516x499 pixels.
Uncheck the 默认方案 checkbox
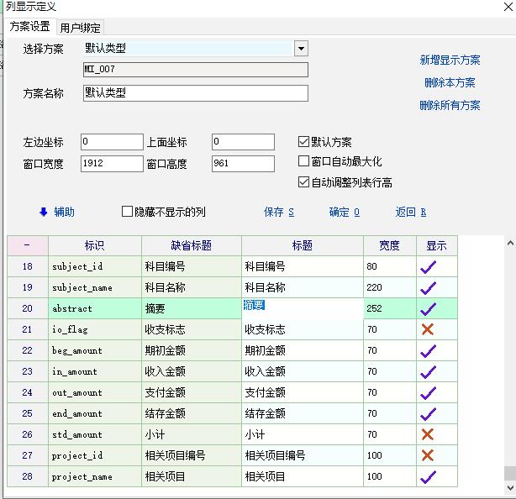coord(304,142)
